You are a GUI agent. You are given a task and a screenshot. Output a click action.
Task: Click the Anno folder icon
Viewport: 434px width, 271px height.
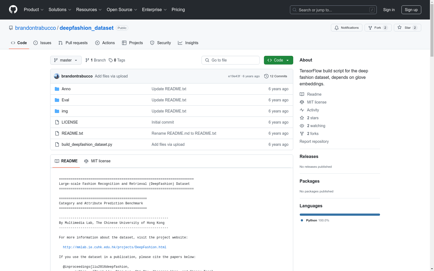coord(57,89)
